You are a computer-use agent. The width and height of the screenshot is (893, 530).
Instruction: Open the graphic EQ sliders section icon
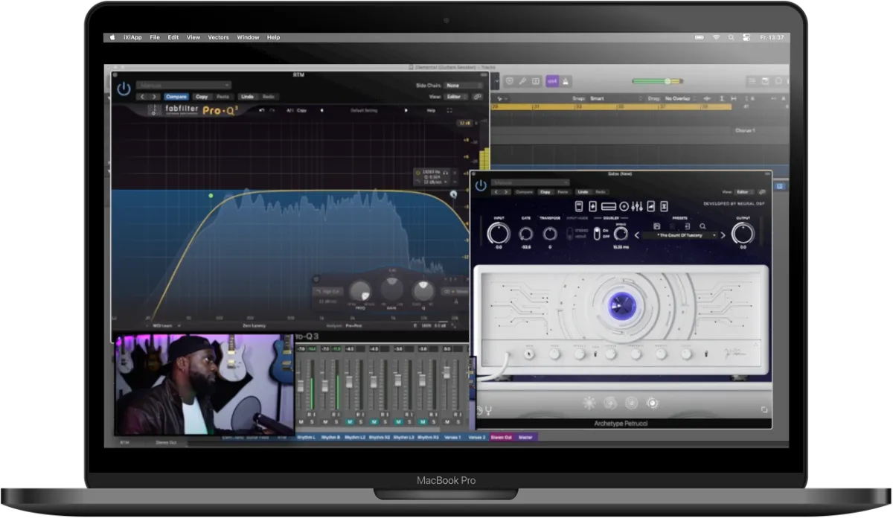coord(637,206)
